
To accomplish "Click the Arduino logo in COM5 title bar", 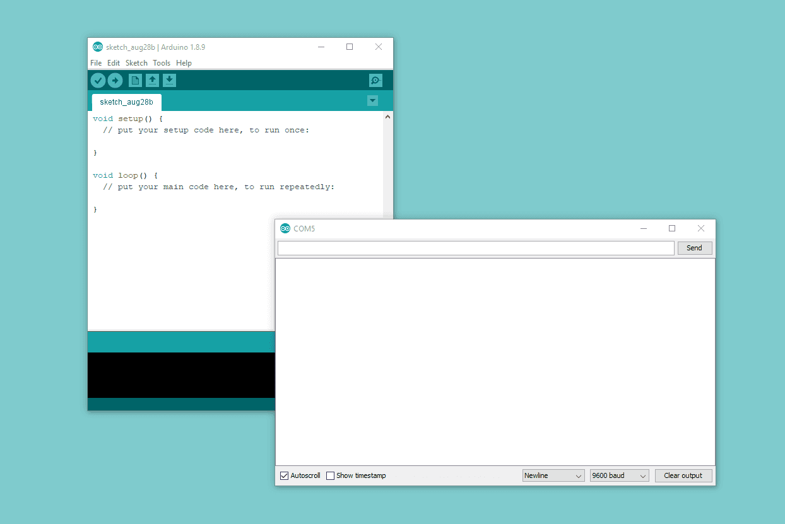I will click(x=285, y=228).
